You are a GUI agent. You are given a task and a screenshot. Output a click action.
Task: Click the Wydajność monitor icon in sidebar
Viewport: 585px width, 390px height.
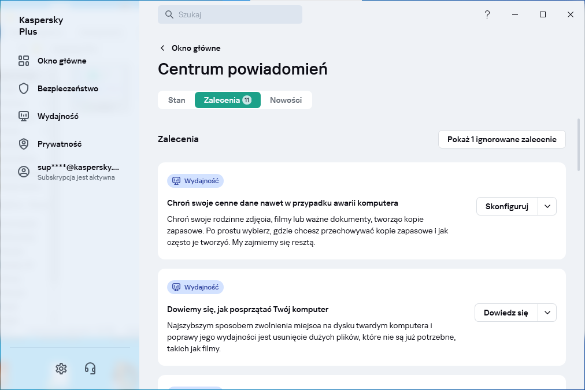(x=24, y=116)
